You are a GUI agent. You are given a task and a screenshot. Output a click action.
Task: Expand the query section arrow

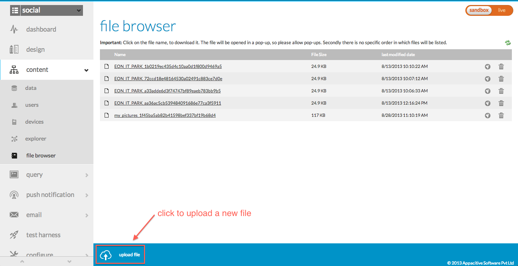pos(87,175)
